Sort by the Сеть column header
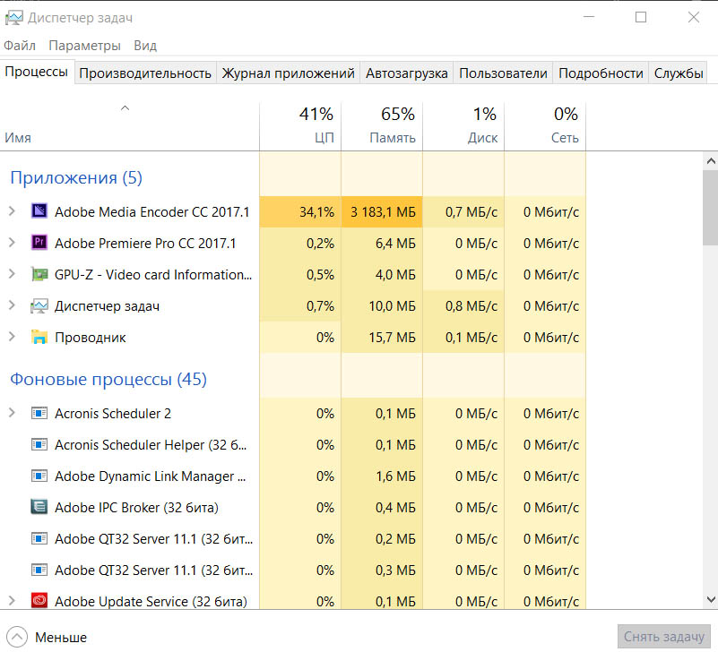The height and width of the screenshot is (652, 718). [545, 127]
